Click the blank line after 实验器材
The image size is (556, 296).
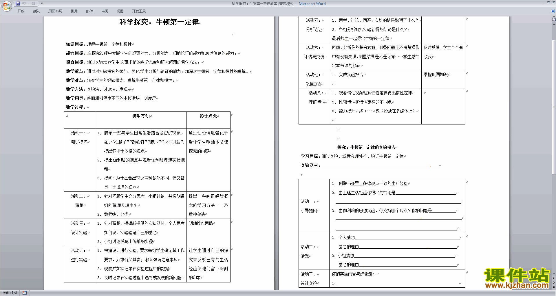[381, 165]
